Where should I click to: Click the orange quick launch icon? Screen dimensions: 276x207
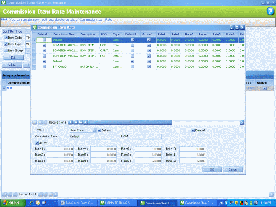tap(38, 203)
